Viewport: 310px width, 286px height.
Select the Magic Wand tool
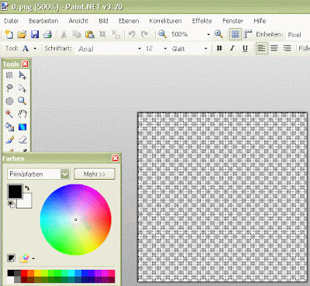coord(9,114)
